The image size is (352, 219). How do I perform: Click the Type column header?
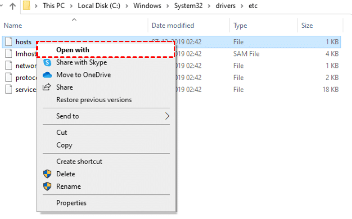(x=240, y=25)
